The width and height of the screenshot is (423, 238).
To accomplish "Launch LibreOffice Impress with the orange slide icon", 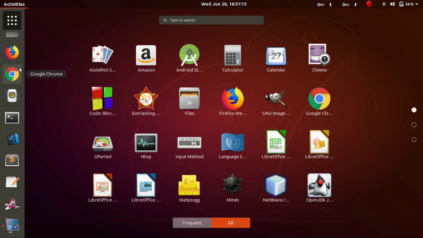I will click(102, 188).
